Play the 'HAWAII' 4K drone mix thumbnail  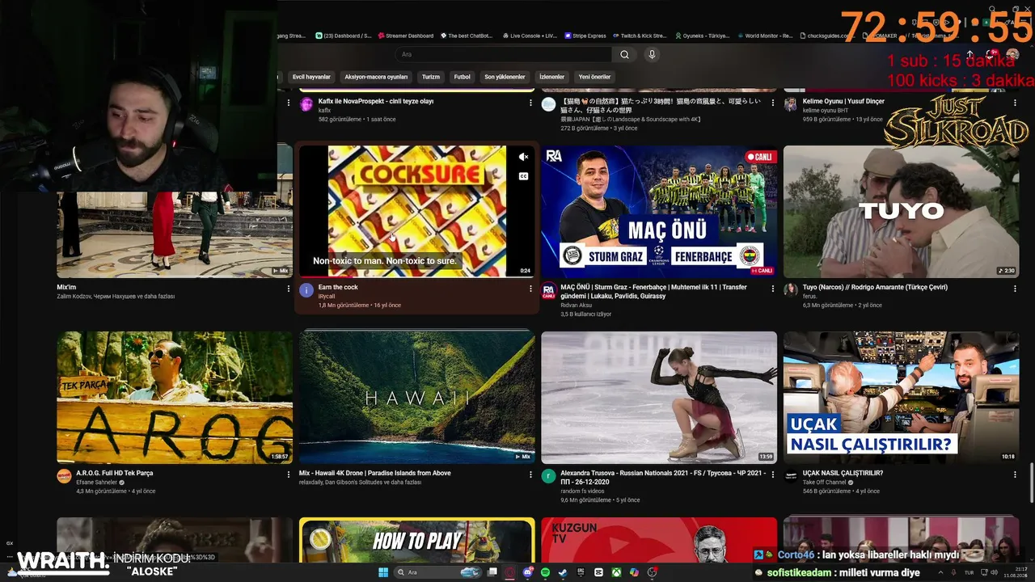click(x=416, y=397)
